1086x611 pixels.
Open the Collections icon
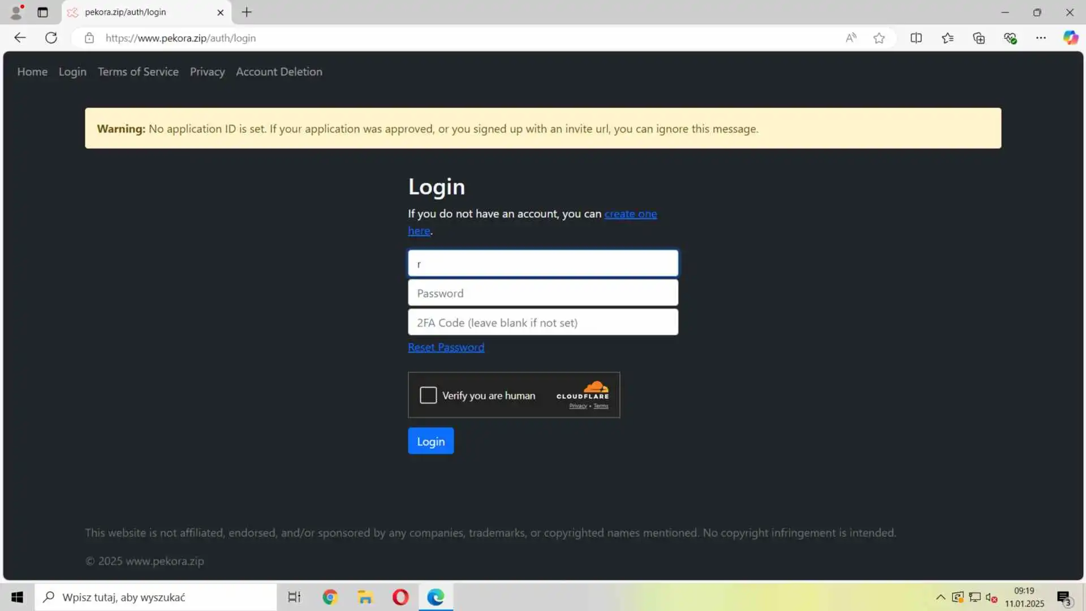coord(979,38)
